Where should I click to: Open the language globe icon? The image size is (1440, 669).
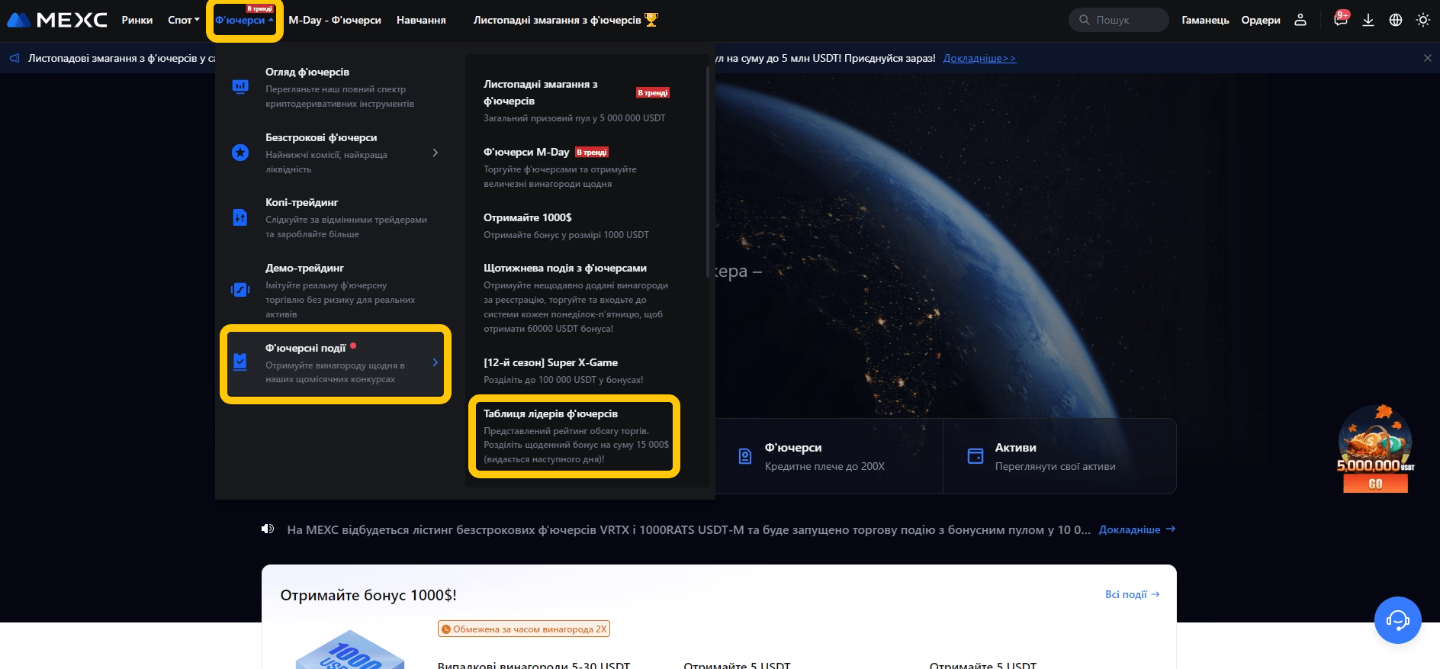tap(1396, 20)
